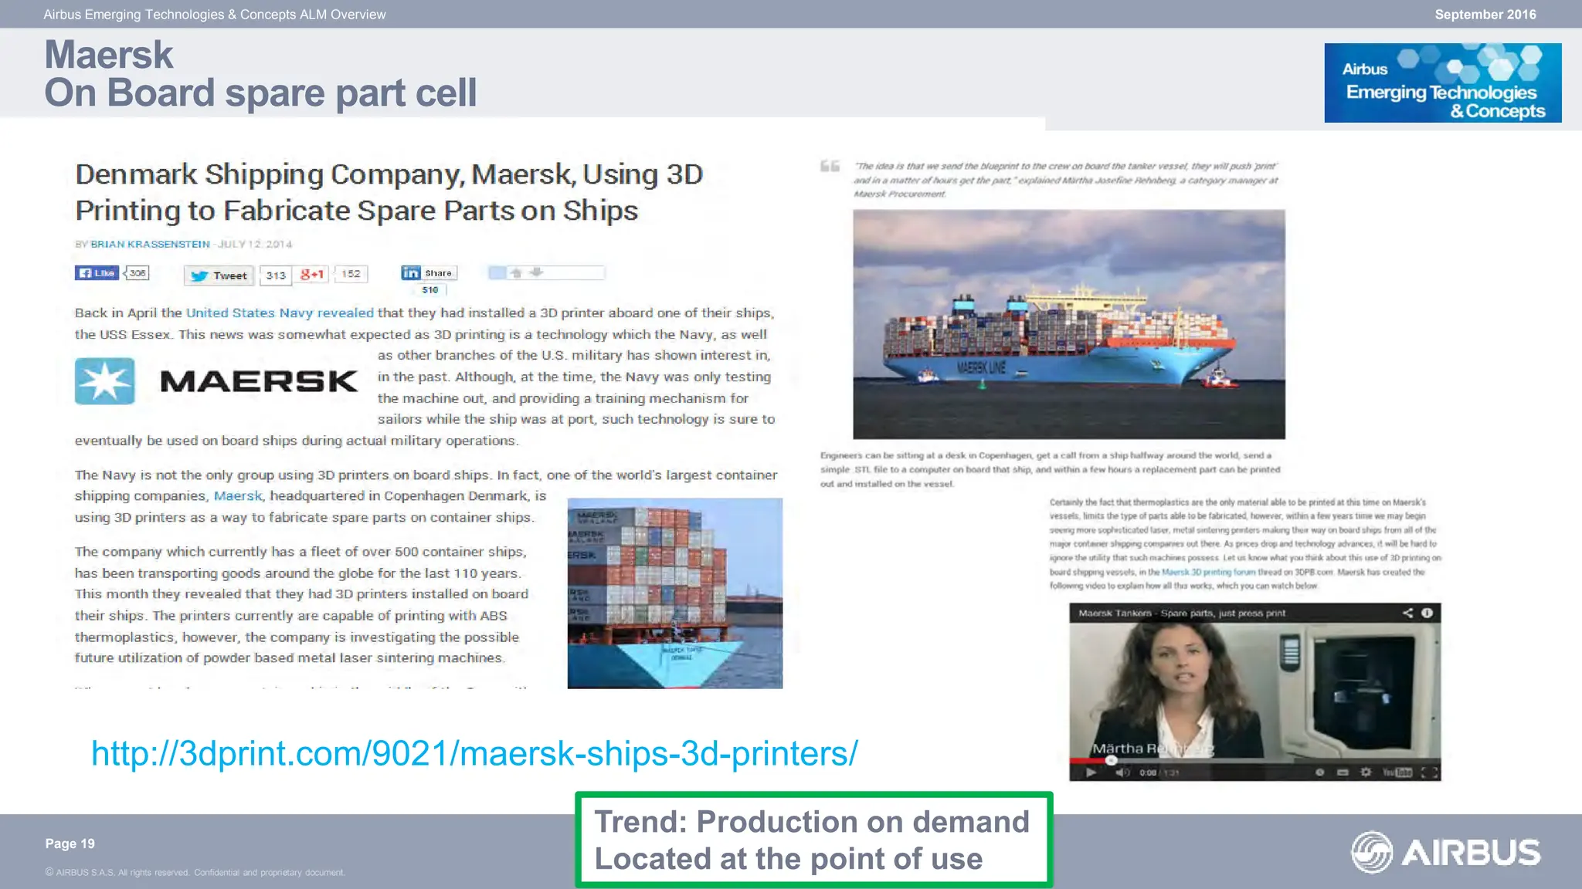Screen dimensions: 1582x889
Task: Follow the 'United States Navy revealed' link
Action: [x=280, y=313]
